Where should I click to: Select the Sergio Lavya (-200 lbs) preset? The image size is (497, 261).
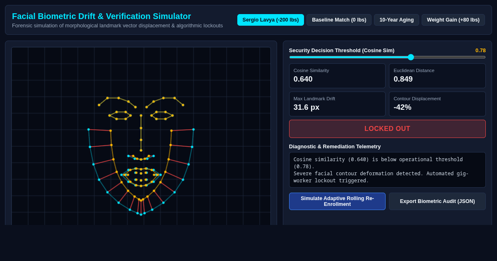tap(270, 20)
